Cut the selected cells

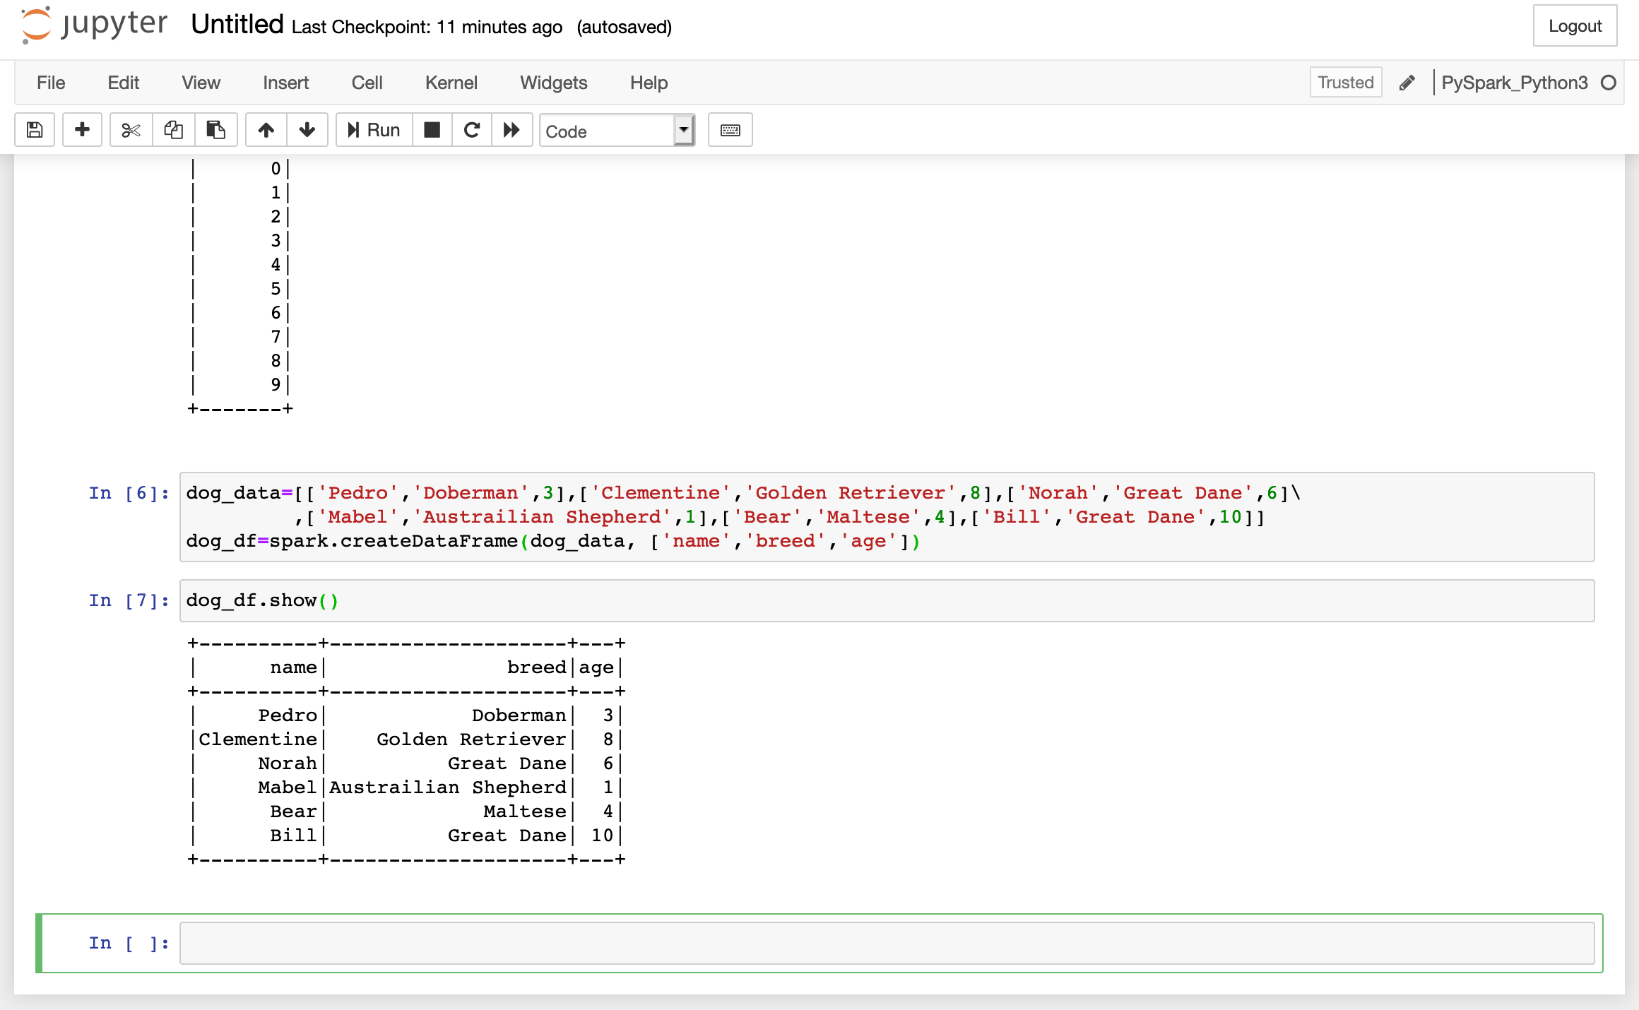(x=131, y=130)
